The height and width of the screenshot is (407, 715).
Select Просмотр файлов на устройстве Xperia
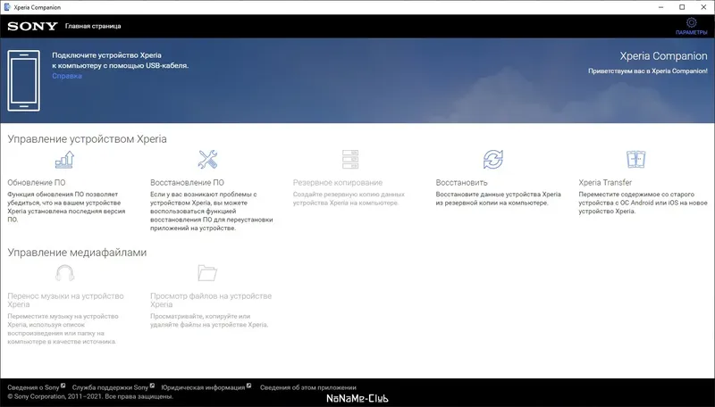pyautogui.click(x=211, y=300)
